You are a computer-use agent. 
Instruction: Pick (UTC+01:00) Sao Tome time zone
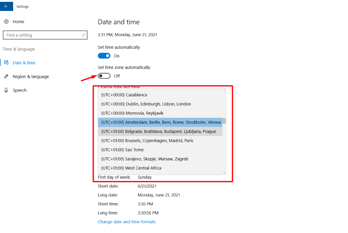pyautogui.click(x=160, y=150)
